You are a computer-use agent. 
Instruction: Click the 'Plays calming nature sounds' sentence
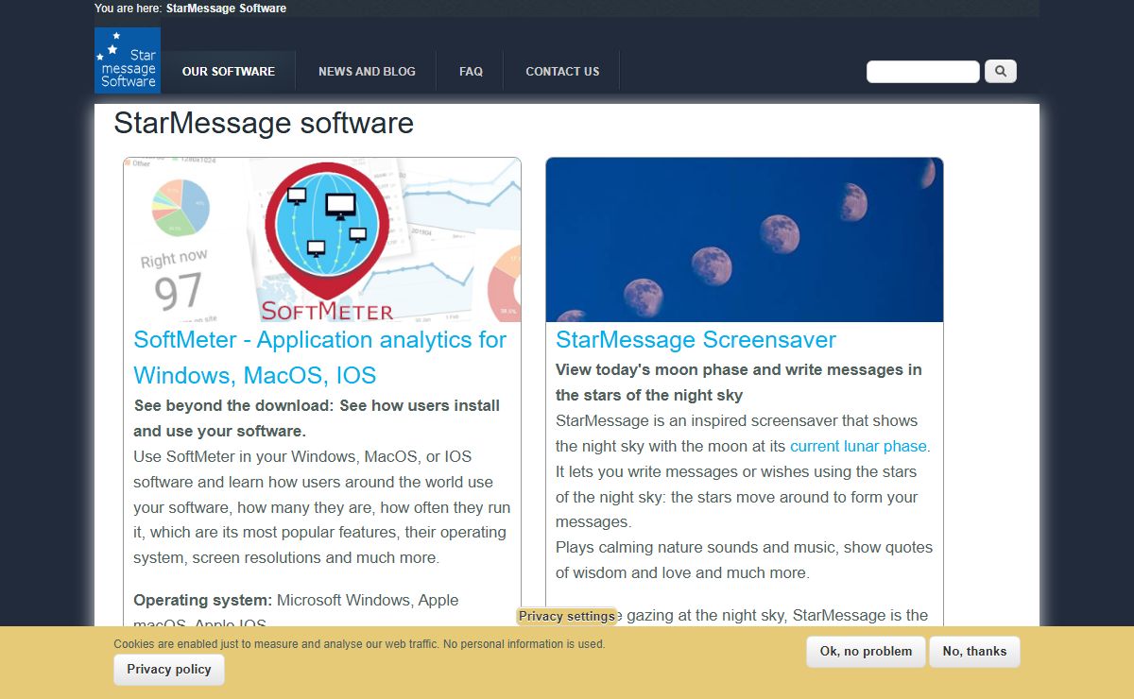[x=744, y=560]
